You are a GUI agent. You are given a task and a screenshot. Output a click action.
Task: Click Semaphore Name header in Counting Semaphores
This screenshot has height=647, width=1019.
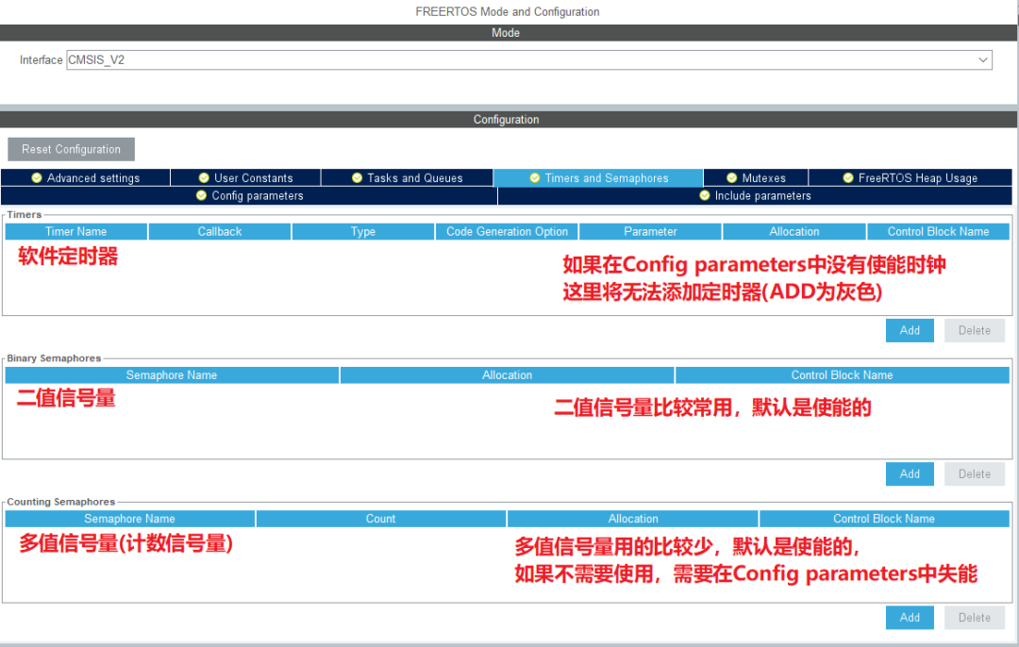click(129, 519)
